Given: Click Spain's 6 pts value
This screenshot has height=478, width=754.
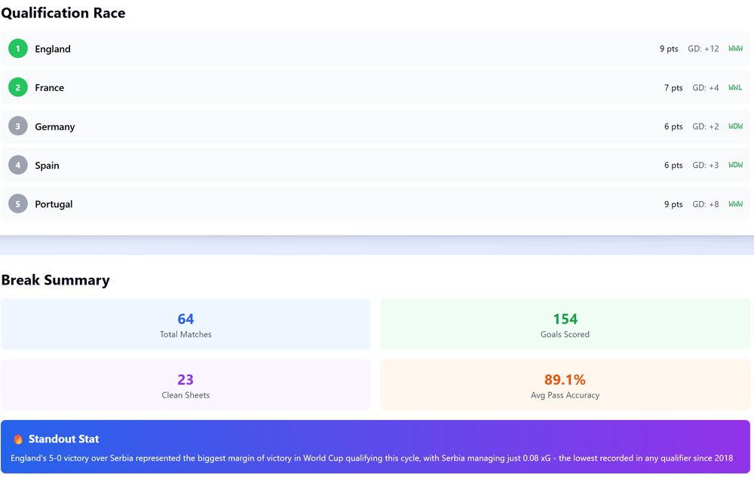Looking at the screenshot, I should pyautogui.click(x=673, y=165).
